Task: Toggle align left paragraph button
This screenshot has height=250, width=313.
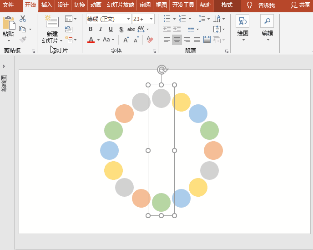Action: click(x=167, y=40)
